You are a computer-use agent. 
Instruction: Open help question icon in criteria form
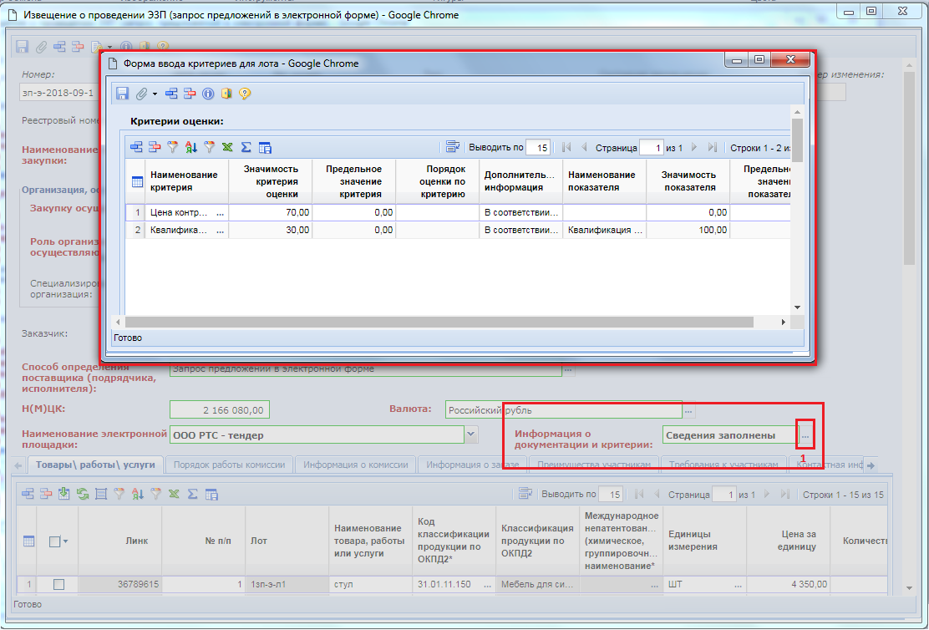pos(245,94)
